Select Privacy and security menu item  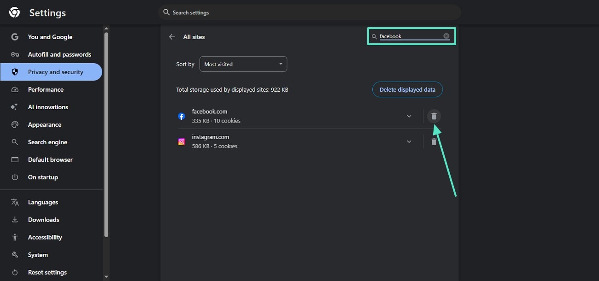55,72
